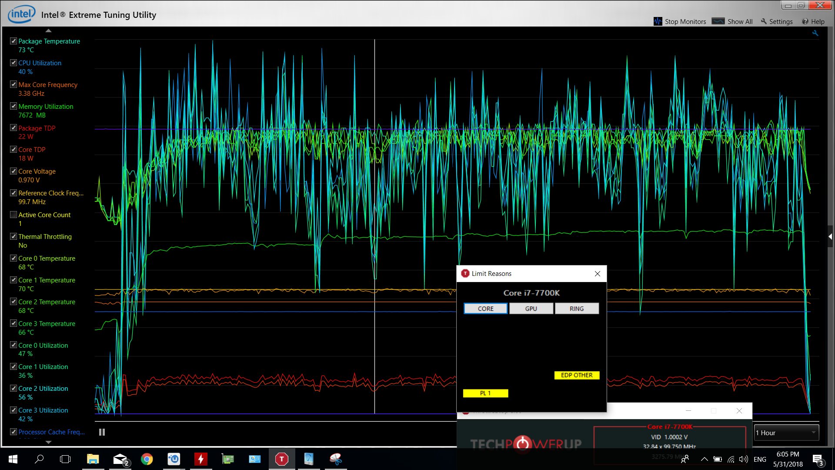The height and width of the screenshot is (470, 835).
Task: Click EDP OTHER yellow indicator
Action: pyautogui.click(x=577, y=375)
